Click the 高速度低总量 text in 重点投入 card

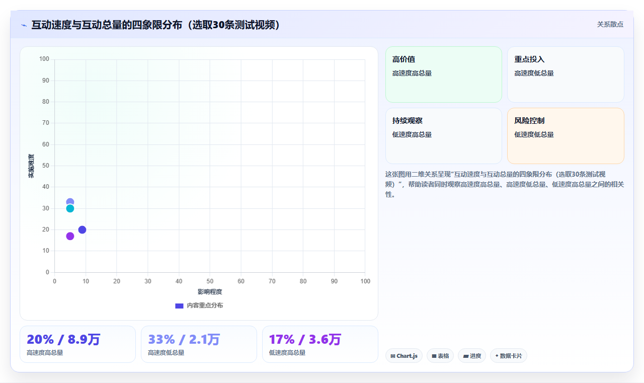534,73
